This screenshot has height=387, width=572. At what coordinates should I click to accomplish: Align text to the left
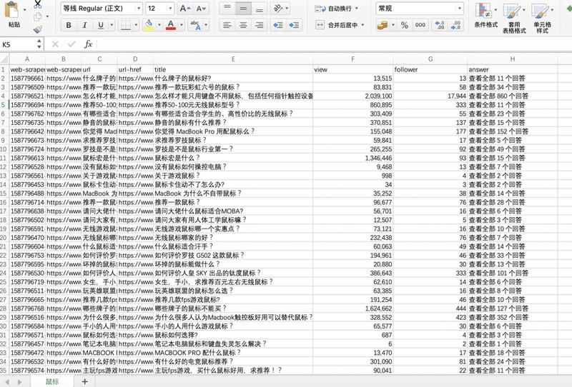click(x=227, y=25)
